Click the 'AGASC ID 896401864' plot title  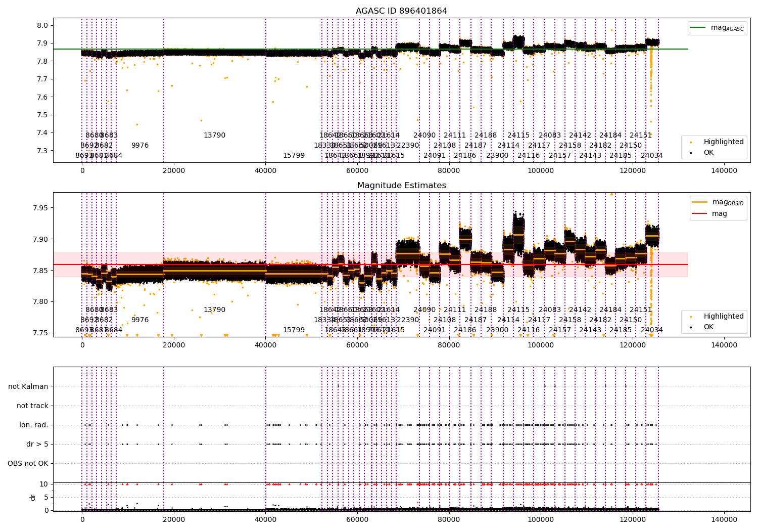[401, 11]
